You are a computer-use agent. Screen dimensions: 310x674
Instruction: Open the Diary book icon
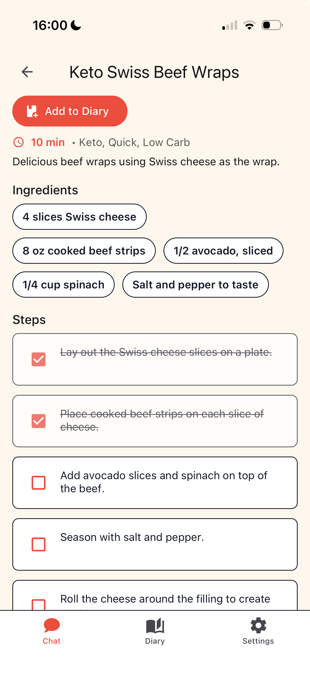point(155,626)
